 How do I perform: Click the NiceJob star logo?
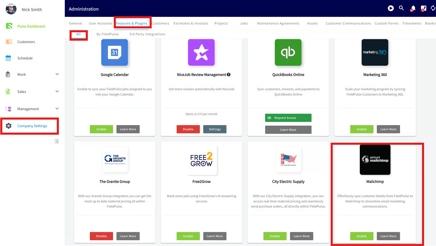point(201,52)
